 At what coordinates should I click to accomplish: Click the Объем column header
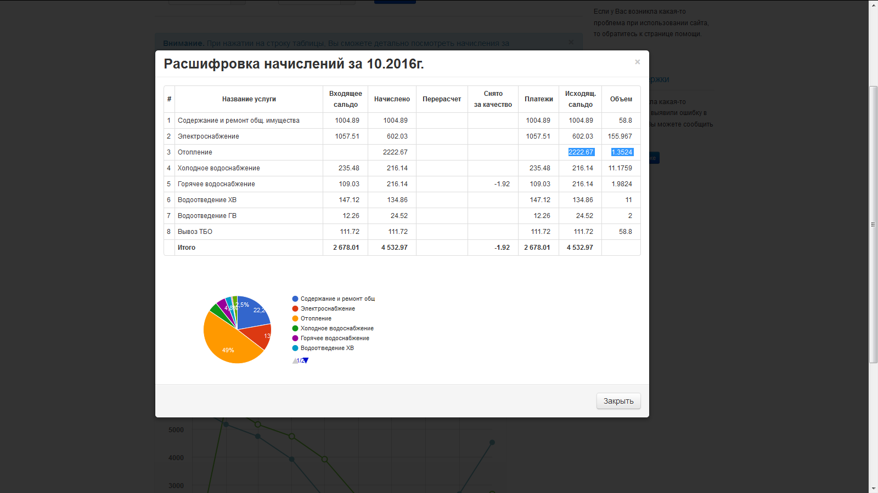coord(621,99)
